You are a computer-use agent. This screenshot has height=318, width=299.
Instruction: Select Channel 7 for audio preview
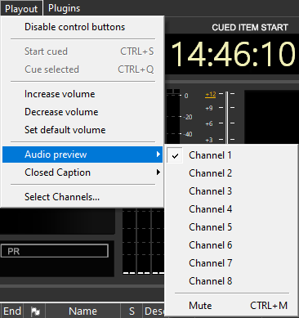click(231, 263)
